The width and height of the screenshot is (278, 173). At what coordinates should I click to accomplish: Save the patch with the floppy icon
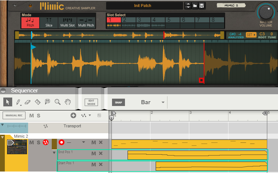point(201,6)
